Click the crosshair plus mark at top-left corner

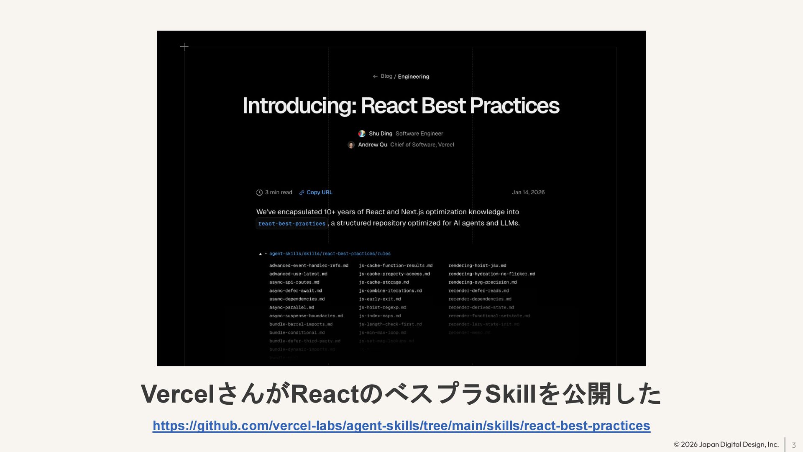184,46
